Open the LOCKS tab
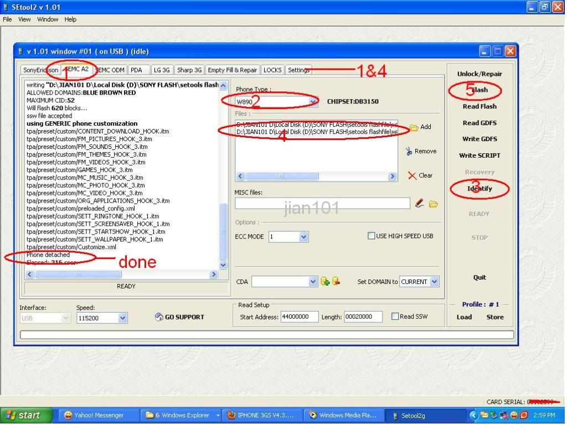Screen dimensions: 567x424 point(272,70)
